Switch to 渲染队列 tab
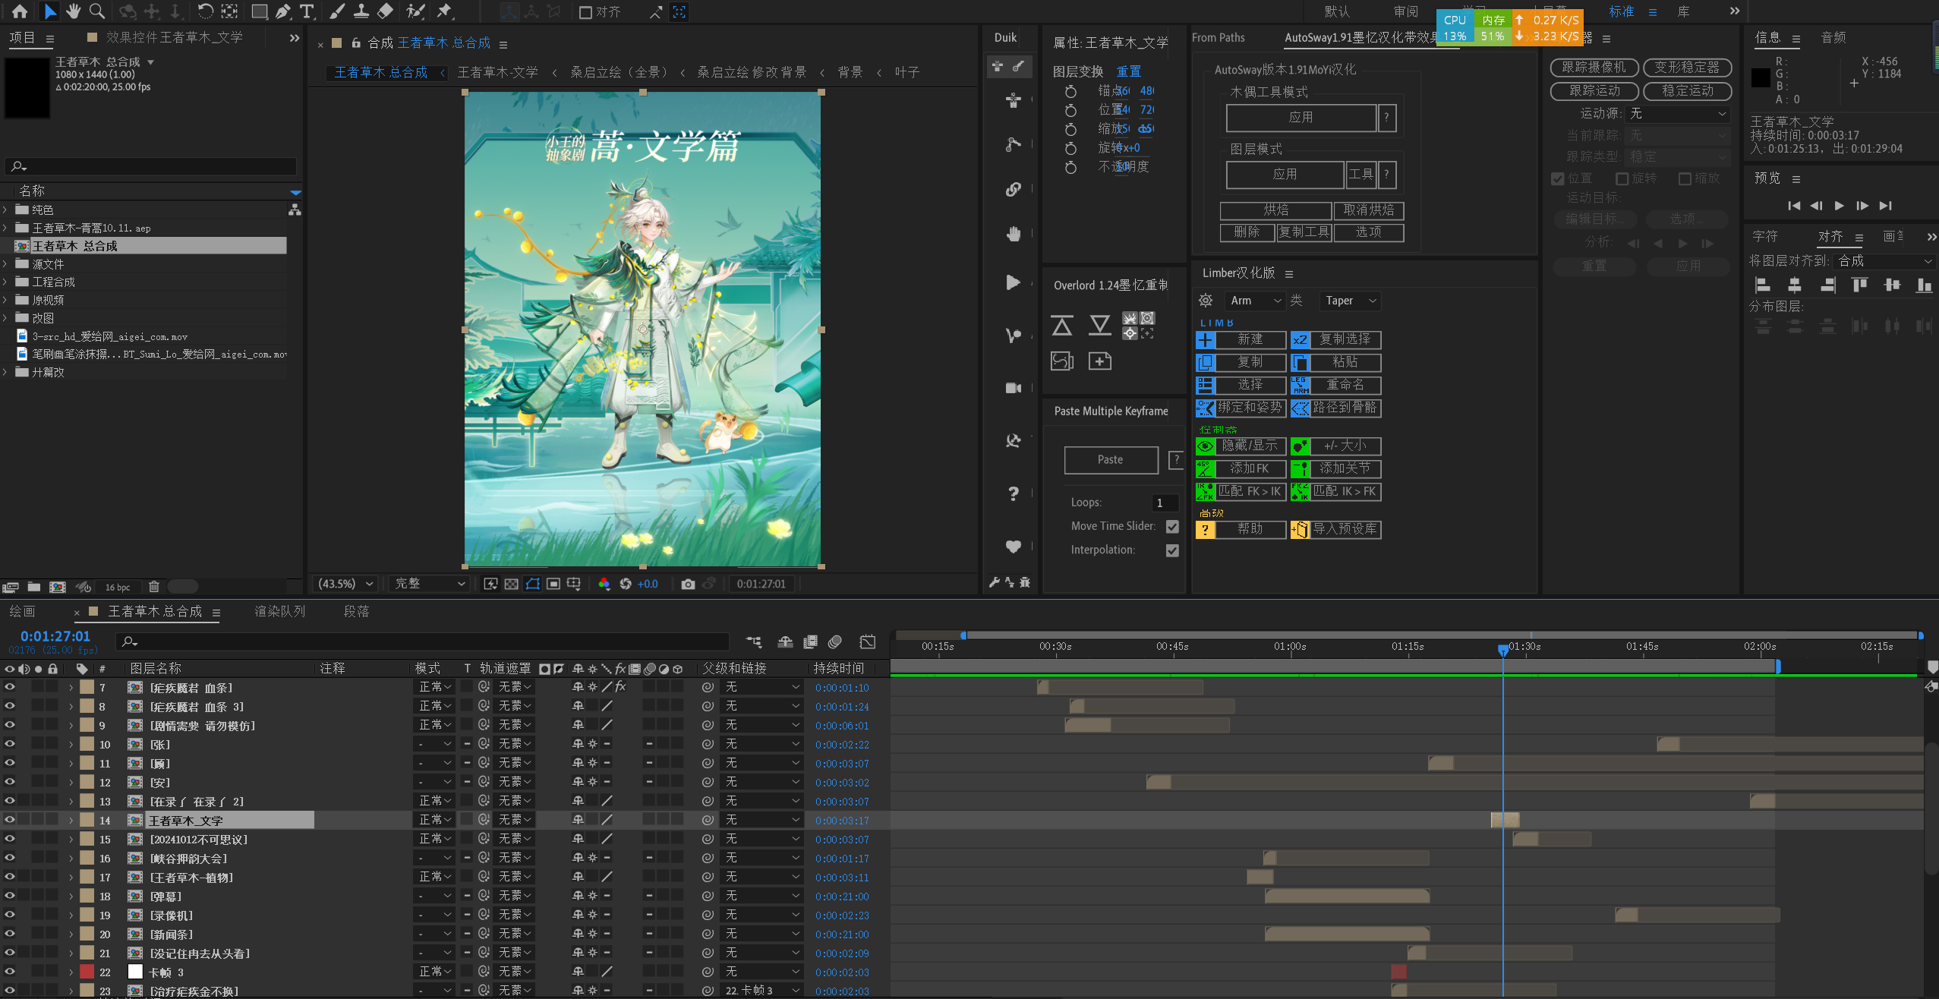1939x999 pixels. pyautogui.click(x=279, y=612)
